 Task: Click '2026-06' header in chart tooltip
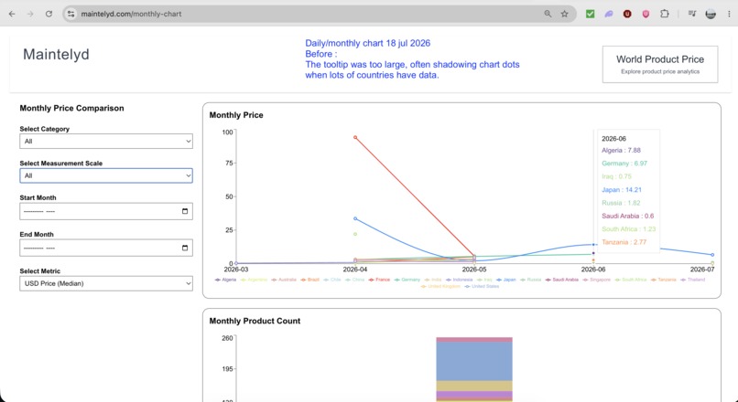[x=613, y=139]
